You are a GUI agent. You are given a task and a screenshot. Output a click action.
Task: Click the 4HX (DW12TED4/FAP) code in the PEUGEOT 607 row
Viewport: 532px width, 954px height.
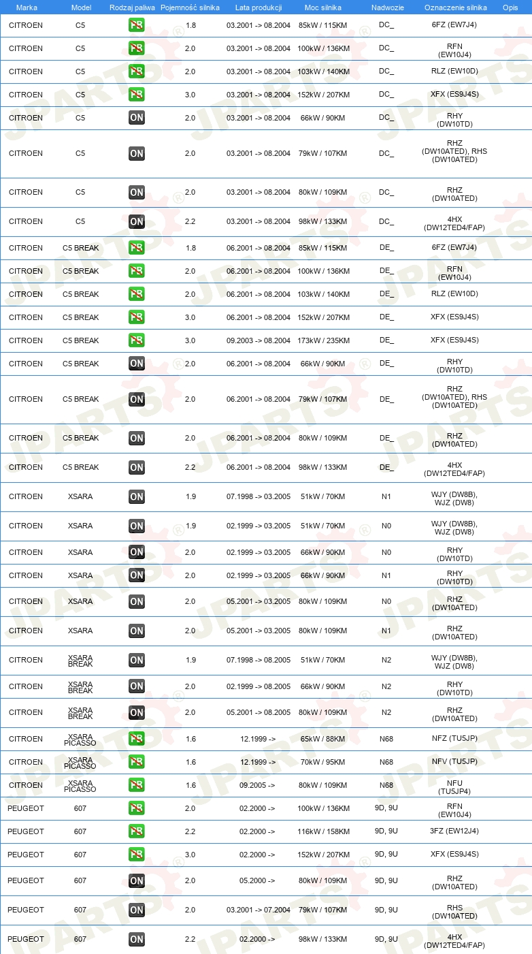(454, 942)
